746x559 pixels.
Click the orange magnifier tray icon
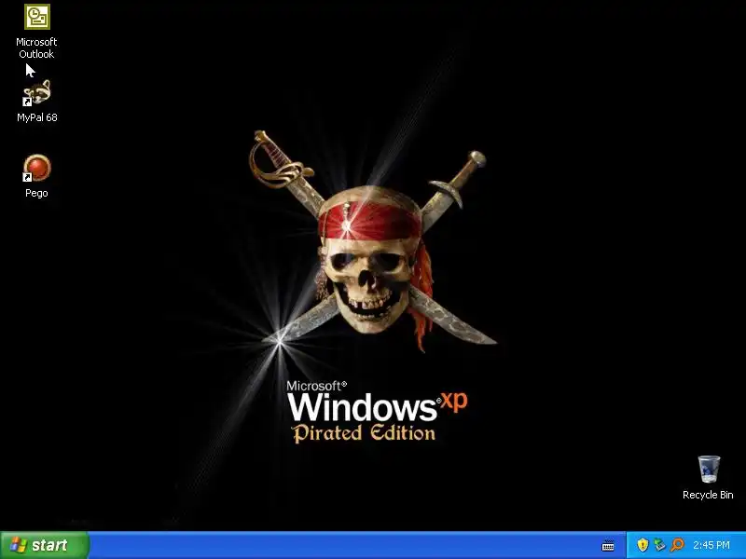(x=677, y=545)
